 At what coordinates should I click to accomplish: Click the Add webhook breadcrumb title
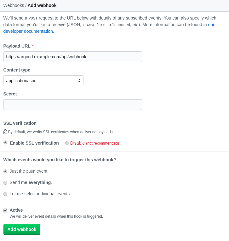(x=42, y=5)
